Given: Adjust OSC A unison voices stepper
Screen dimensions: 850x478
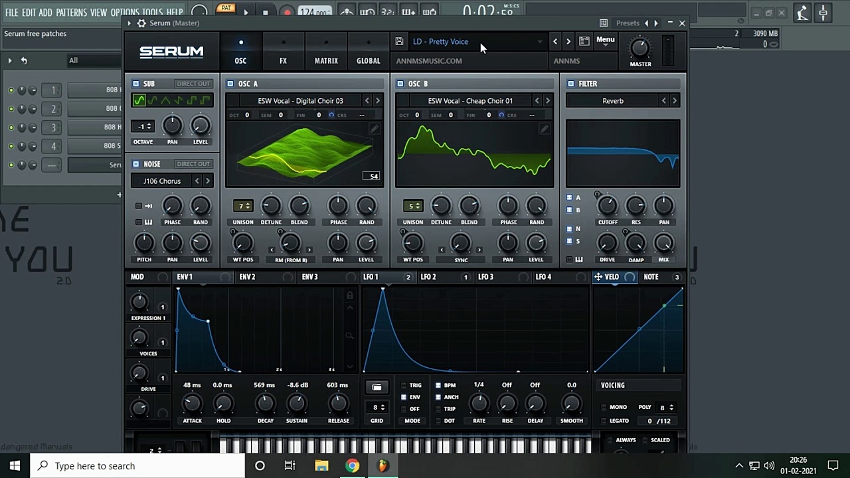Looking at the screenshot, I should pos(243,206).
